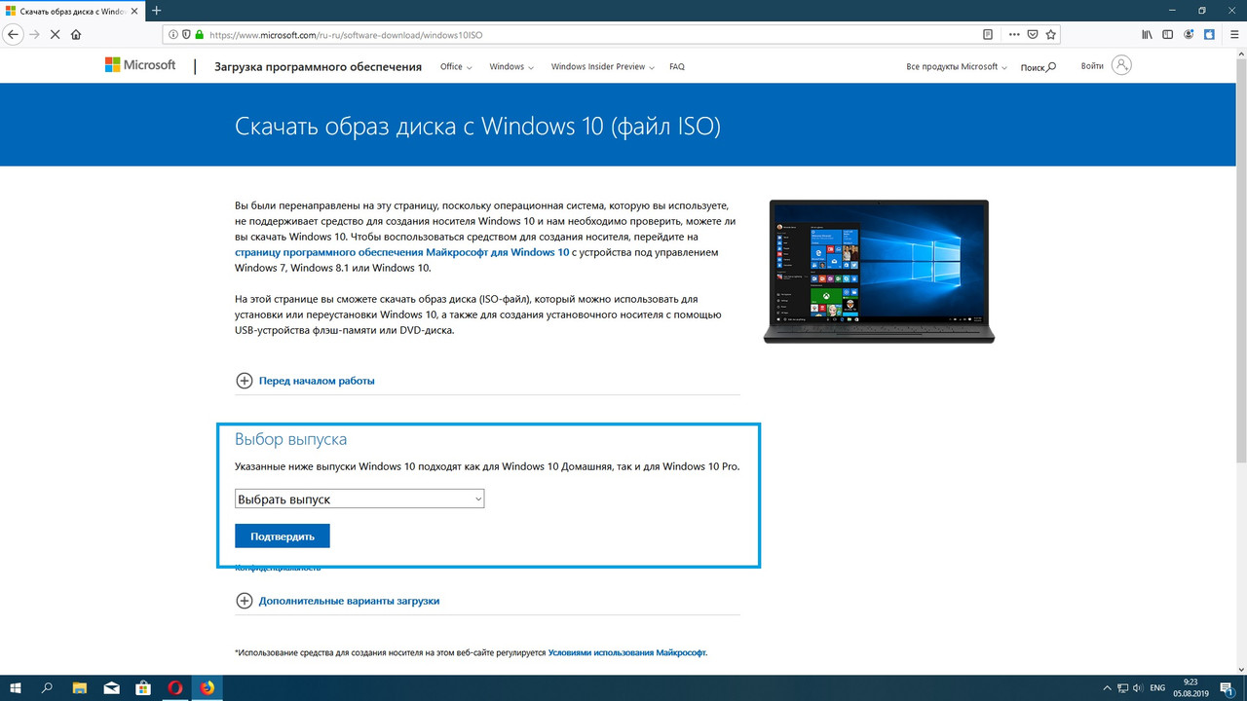Open страницу программного обеспечения Майкрософт link
The height and width of the screenshot is (701, 1247).
(x=401, y=252)
